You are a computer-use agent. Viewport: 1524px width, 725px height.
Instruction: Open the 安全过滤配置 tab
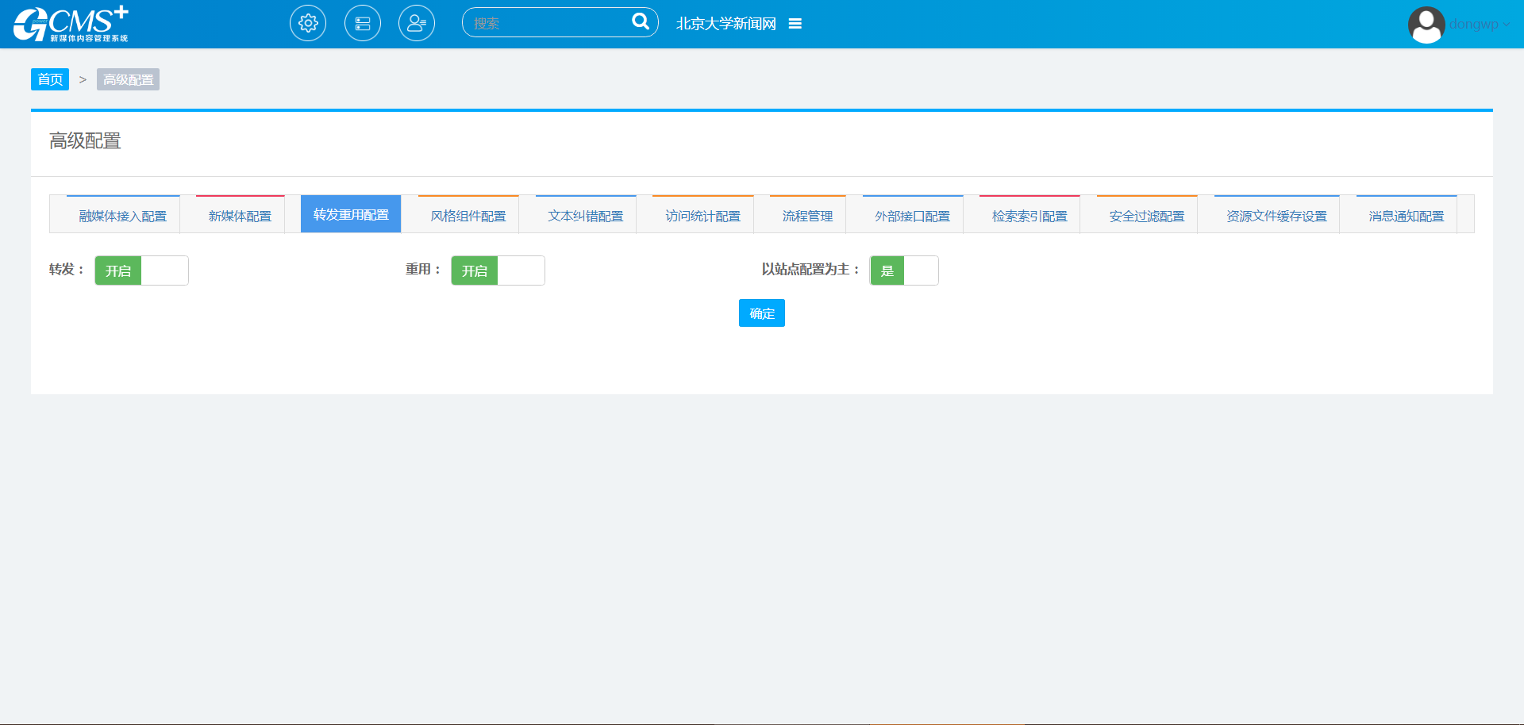point(1146,216)
